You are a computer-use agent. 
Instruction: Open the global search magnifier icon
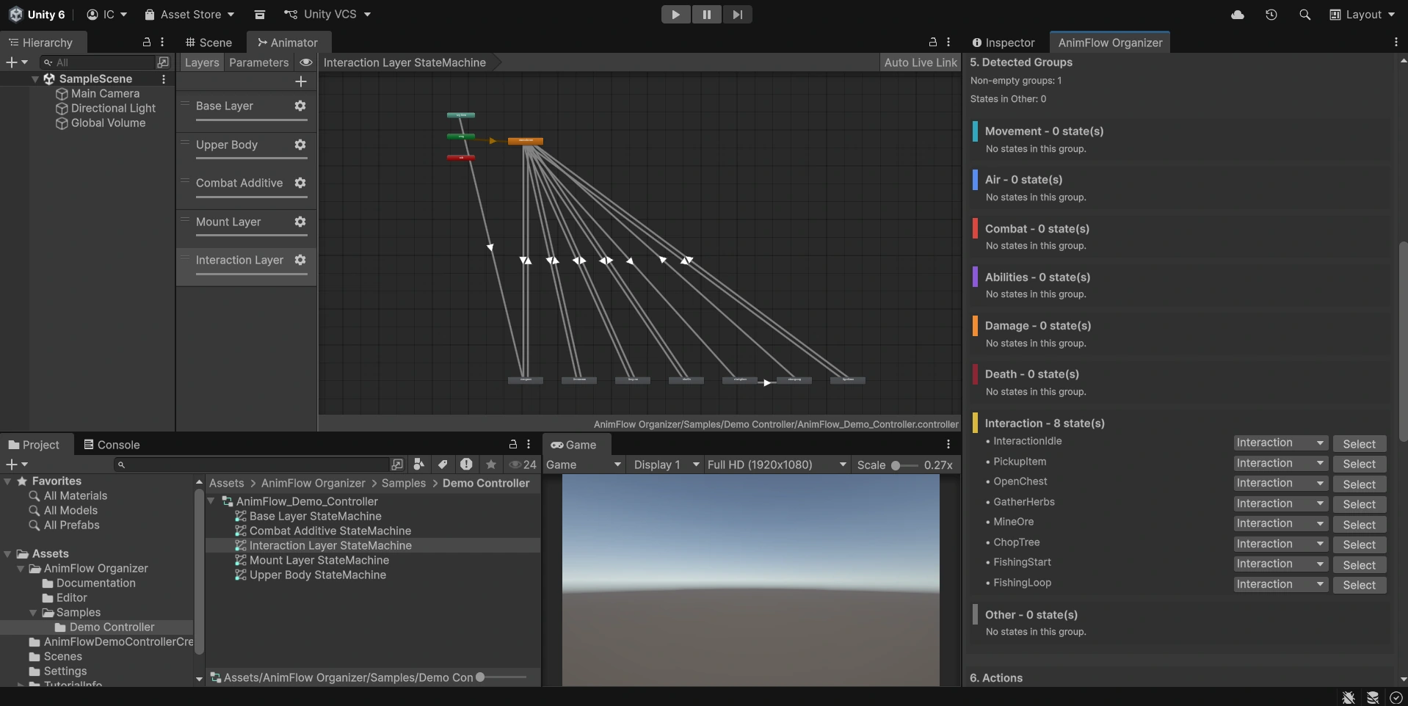[x=1304, y=15]
